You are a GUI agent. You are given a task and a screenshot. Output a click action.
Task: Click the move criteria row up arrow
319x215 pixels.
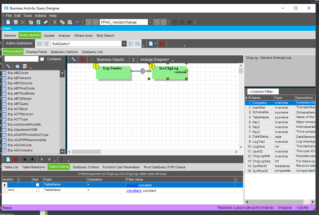pos(25,159)
